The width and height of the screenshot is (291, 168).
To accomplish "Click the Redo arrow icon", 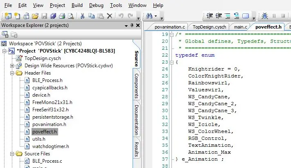I will click(130, 16).
